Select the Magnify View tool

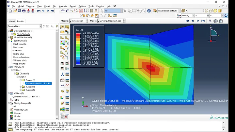72,11
